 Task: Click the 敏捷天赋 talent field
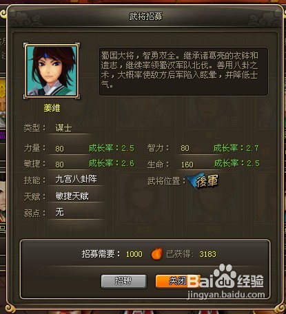click(76, 196)
